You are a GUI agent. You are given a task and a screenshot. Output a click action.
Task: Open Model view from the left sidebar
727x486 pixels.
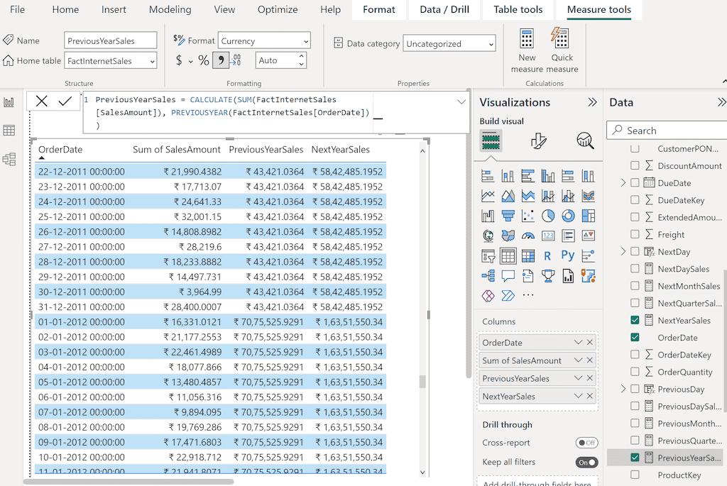[x=10, y=159]
